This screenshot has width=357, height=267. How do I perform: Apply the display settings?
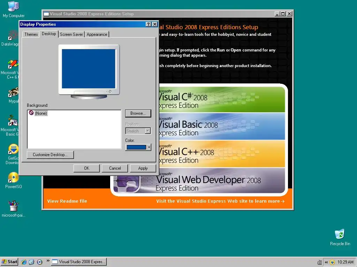(143, 168)
